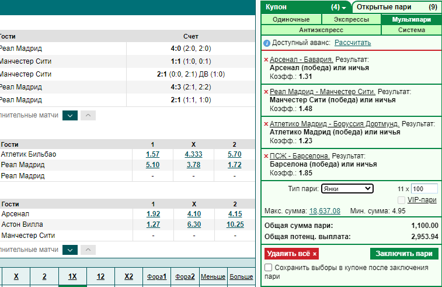Screen dimensions: 442x287
Task: Expand additional matches below the Манчестер Сити row
Action: click(x=70, y=250)
